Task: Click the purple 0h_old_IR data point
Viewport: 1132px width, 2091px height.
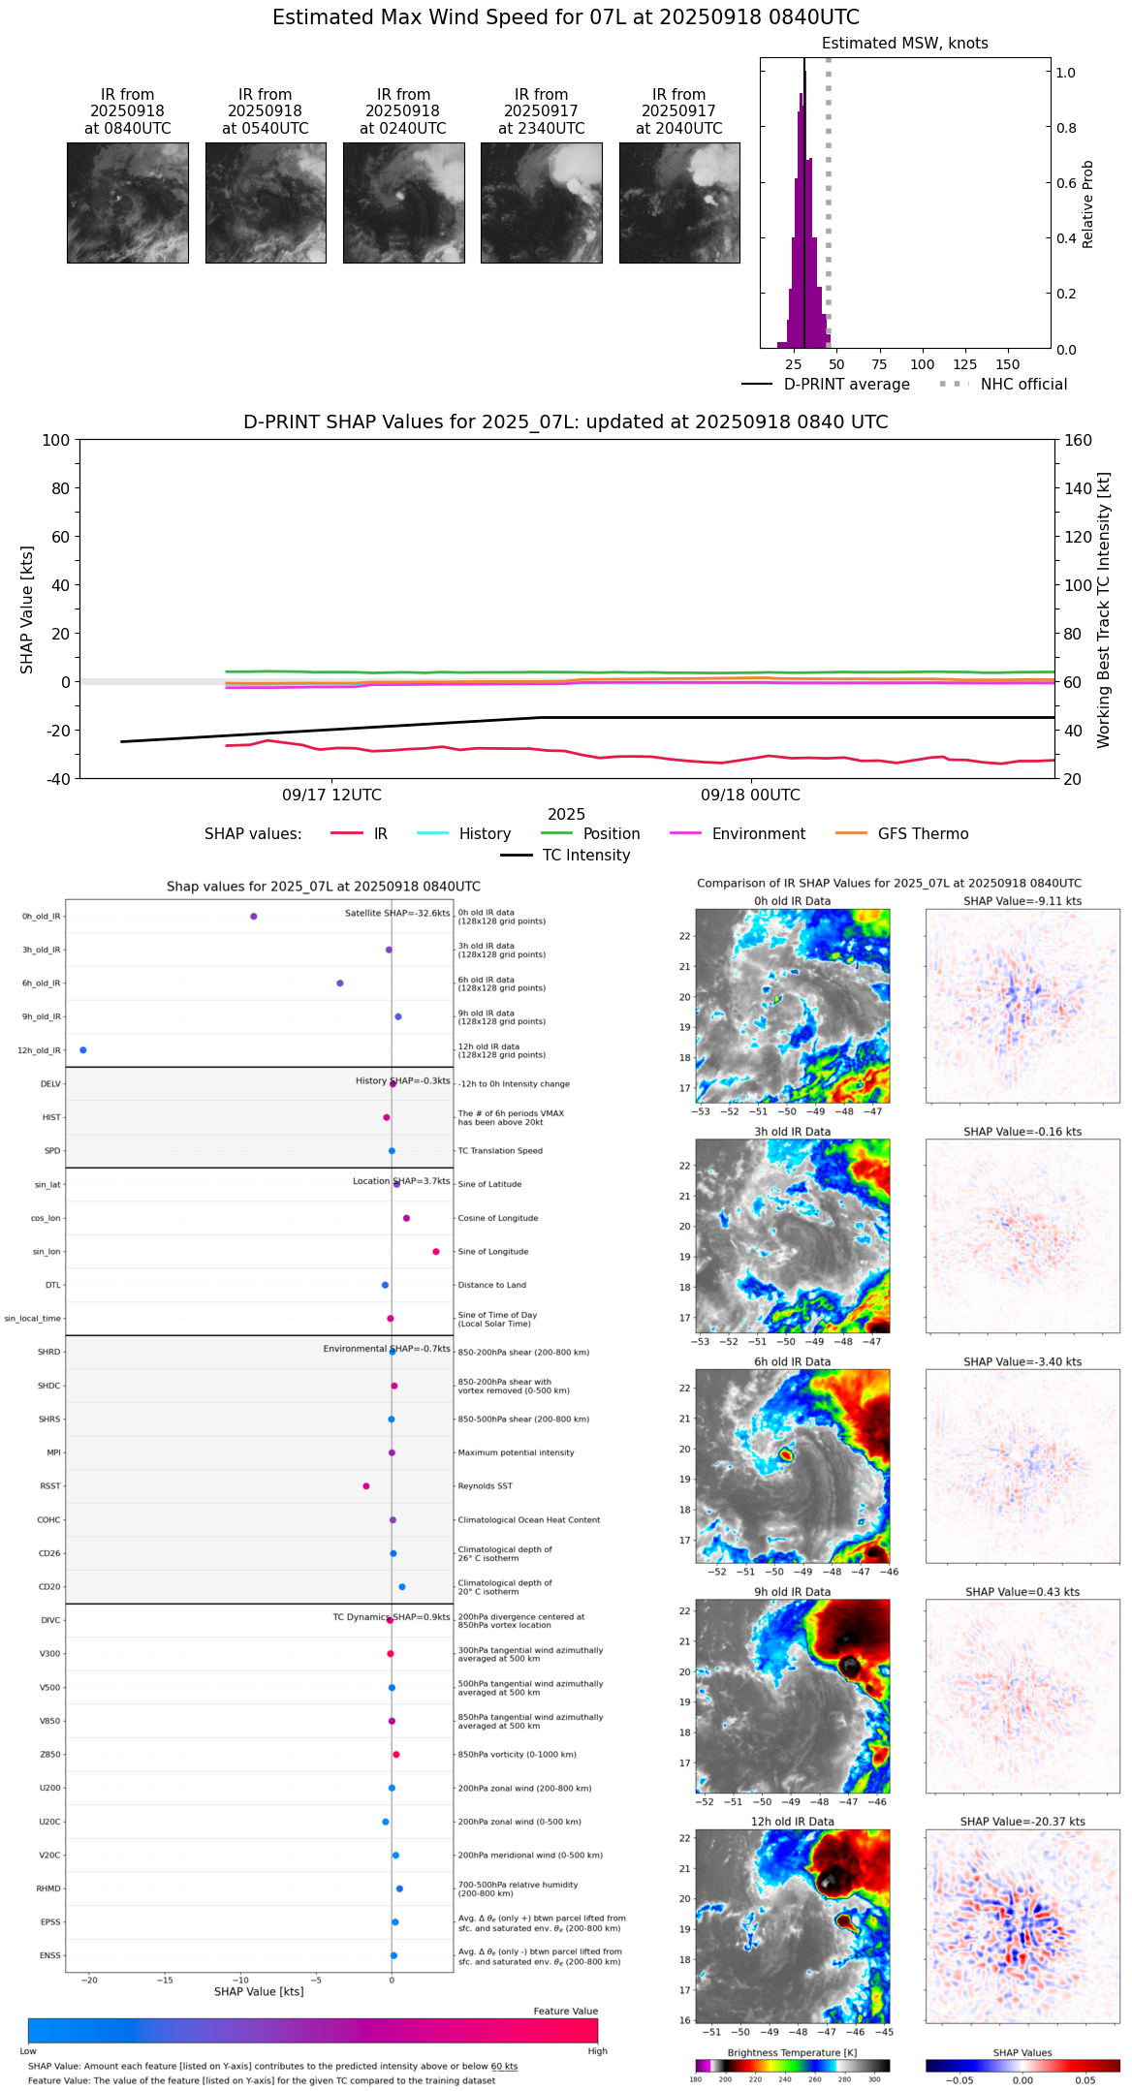Action: tap(253, 916)
